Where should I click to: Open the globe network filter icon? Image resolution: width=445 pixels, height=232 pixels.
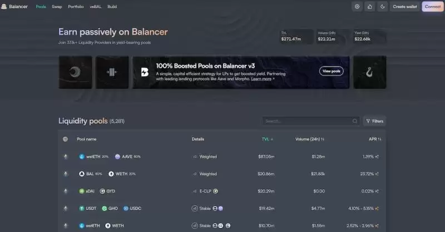click(x=65, y=139)
